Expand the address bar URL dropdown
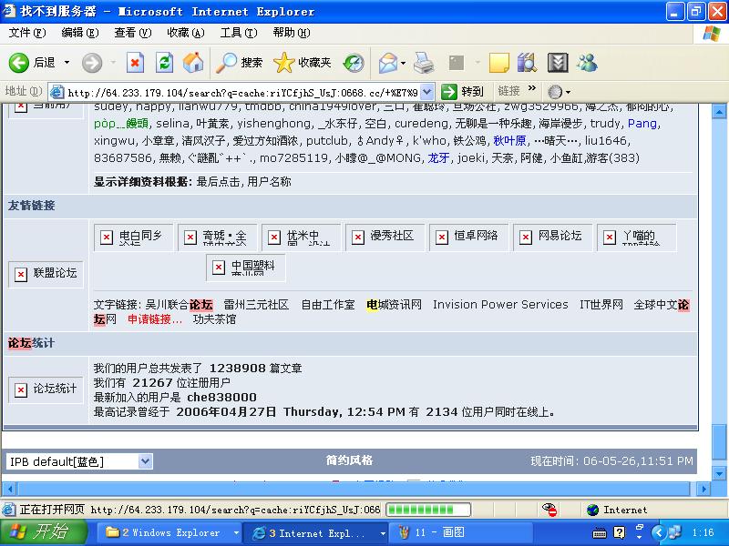 428,92
